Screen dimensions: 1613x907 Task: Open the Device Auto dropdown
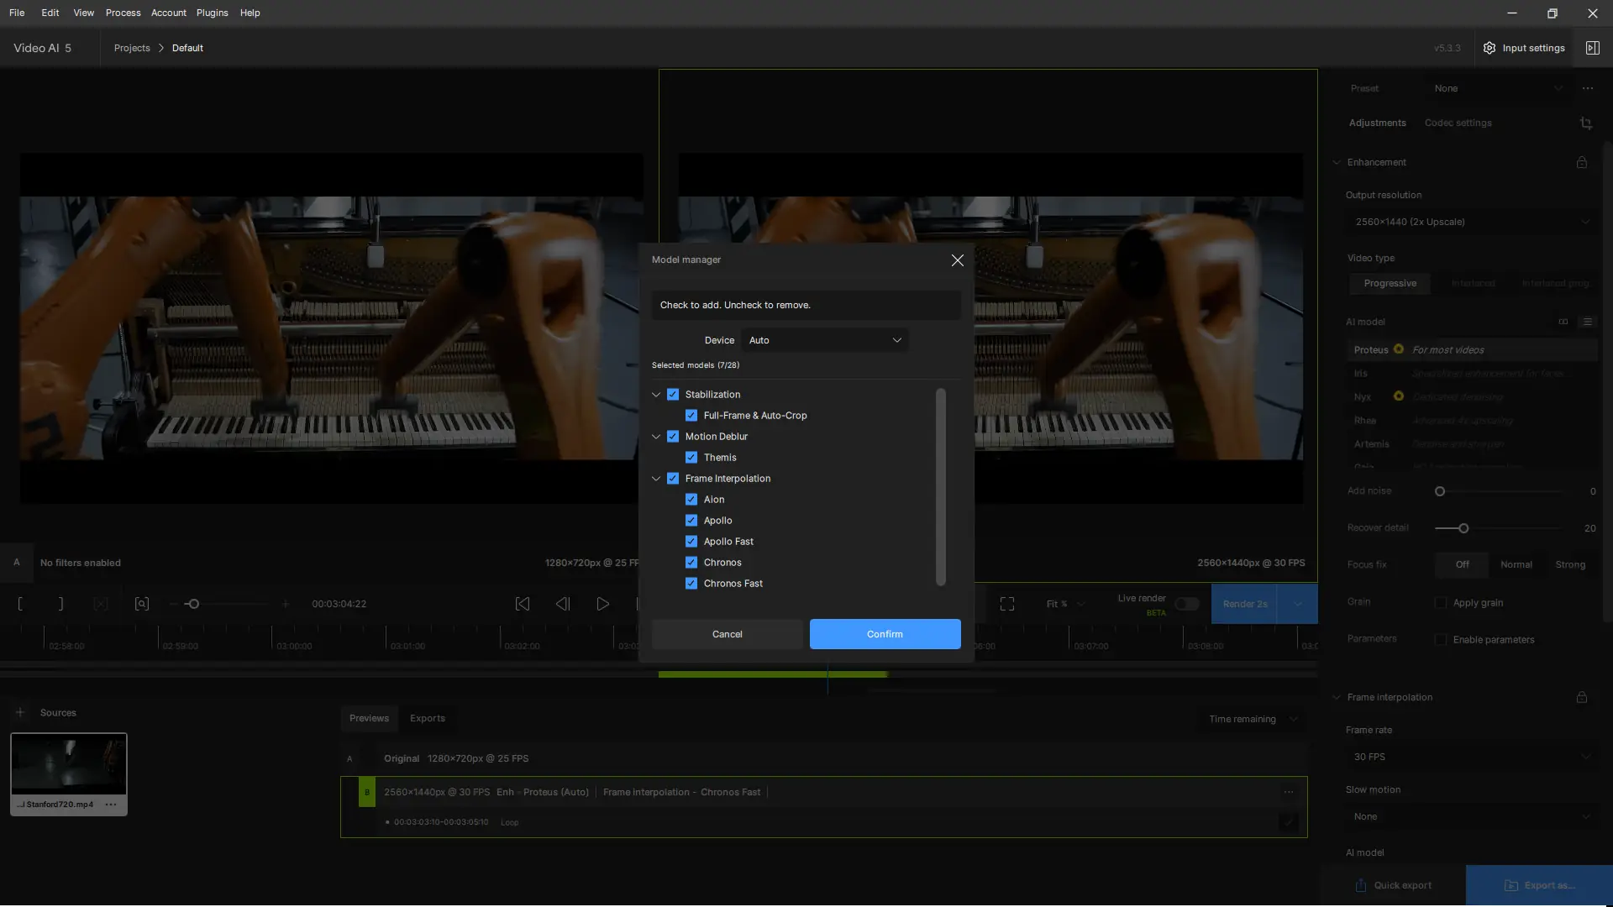click(x=824, y=340)
